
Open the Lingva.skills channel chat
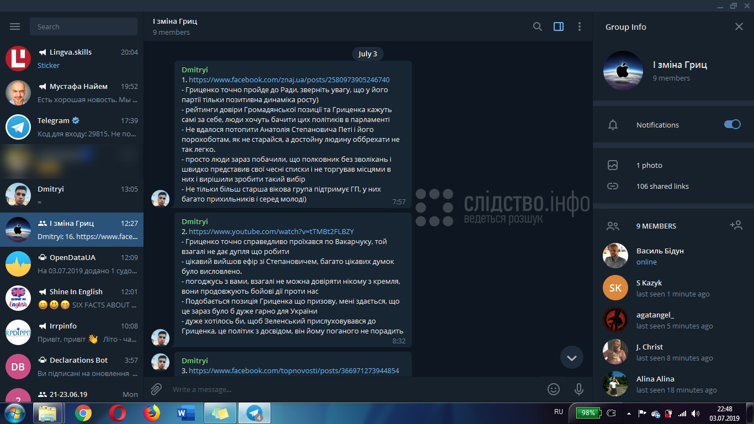(x=72, y=59)
